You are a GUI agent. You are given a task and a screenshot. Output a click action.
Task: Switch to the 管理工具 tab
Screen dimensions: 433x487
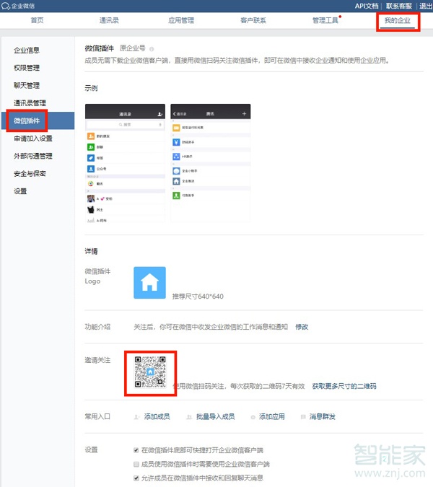pos(325,20)
